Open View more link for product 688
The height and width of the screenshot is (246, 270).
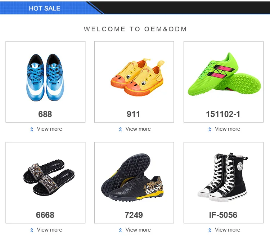click(49, 129)
